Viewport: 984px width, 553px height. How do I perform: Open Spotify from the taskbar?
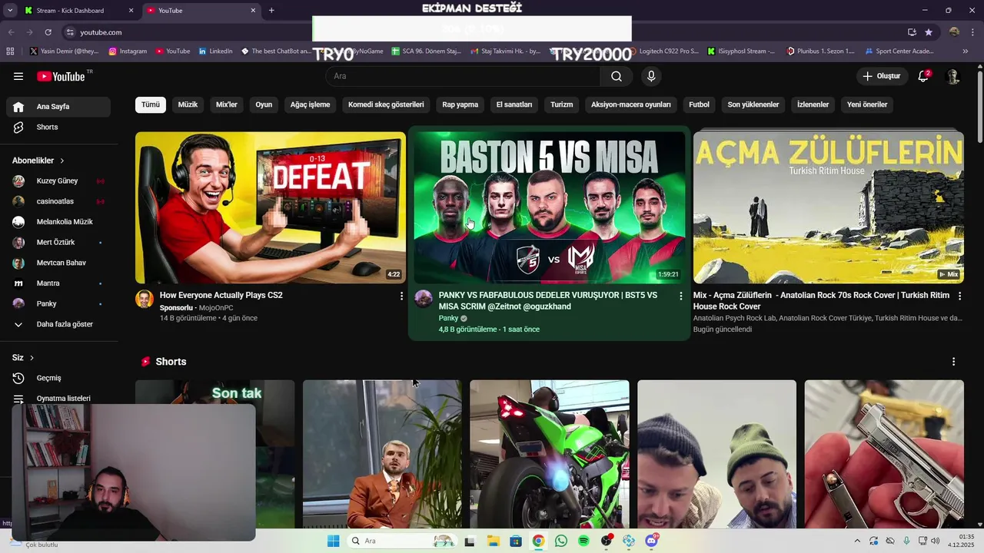tap(583, 541)
